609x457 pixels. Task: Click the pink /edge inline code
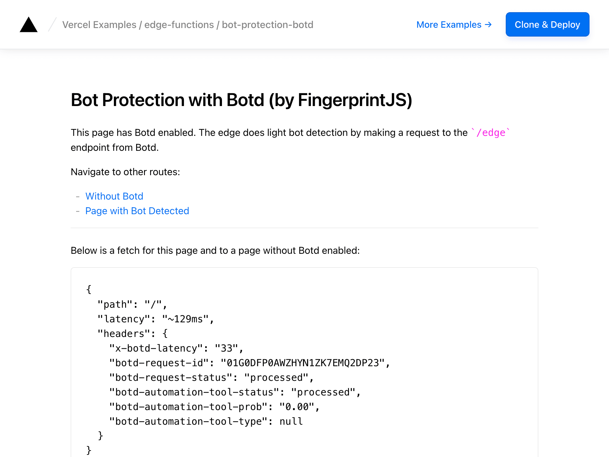(x=490, y=133)
